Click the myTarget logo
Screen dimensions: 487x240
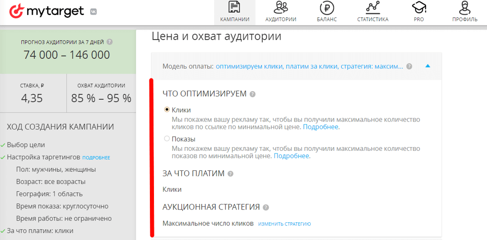[47, 11]
